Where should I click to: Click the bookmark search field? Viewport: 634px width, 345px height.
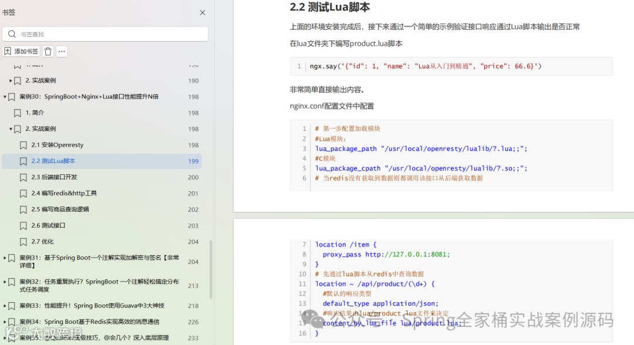tap(105, 34)
